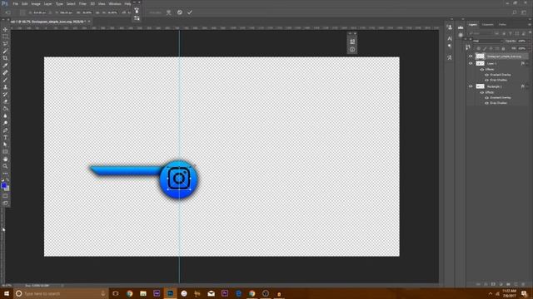This screenshot has height=299, width=533.
Task: Select the Move tool
Action: tap(5, 30)
